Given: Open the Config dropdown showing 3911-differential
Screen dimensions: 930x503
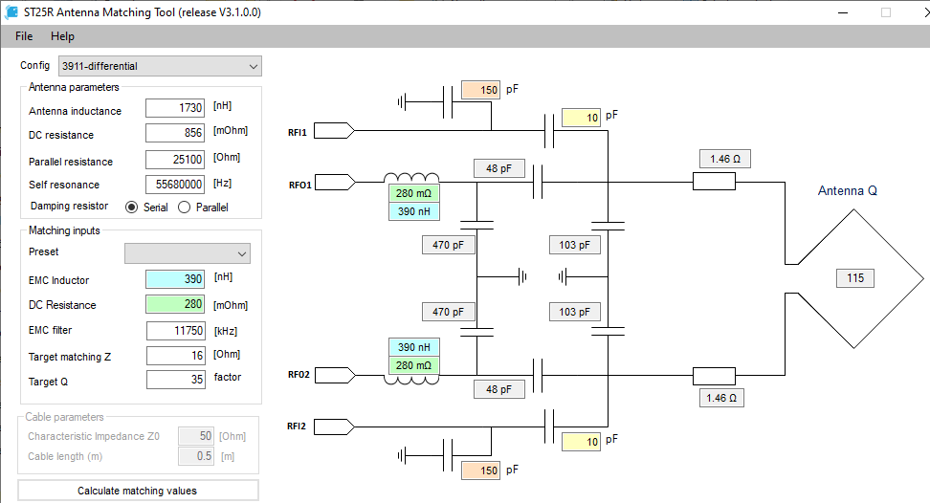Looking at the screenshot, I should tap(160, 66).
